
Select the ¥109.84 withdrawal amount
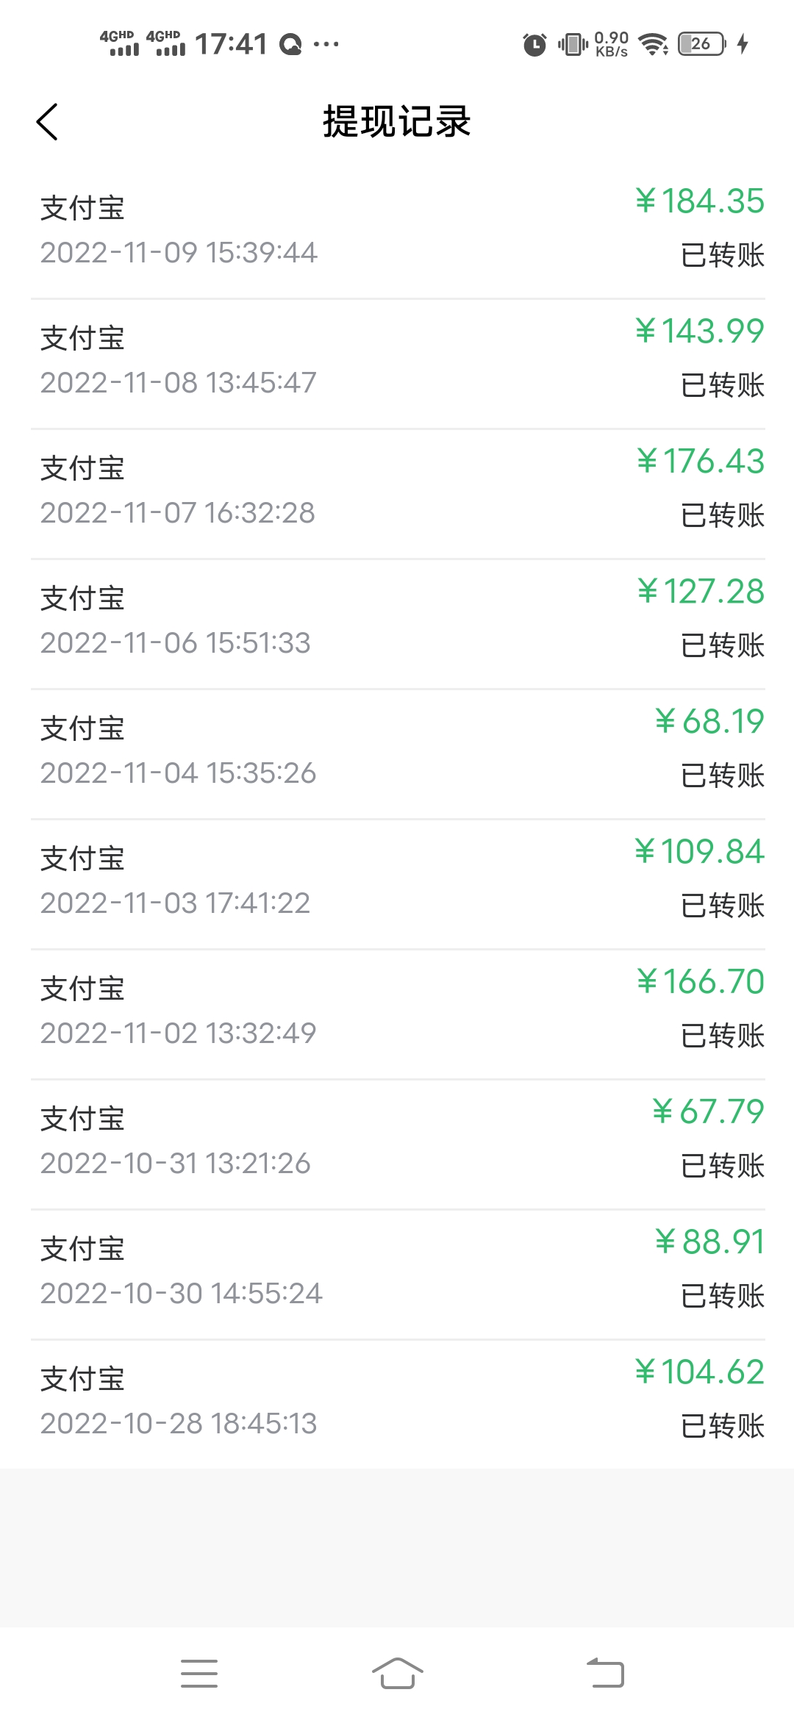point(699,851)
